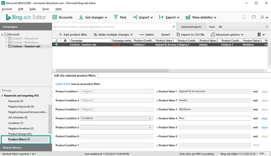Click the Post upload button
Image resolution: width=271 pixels, height=156 pixels.
click(x=120, y=17)
